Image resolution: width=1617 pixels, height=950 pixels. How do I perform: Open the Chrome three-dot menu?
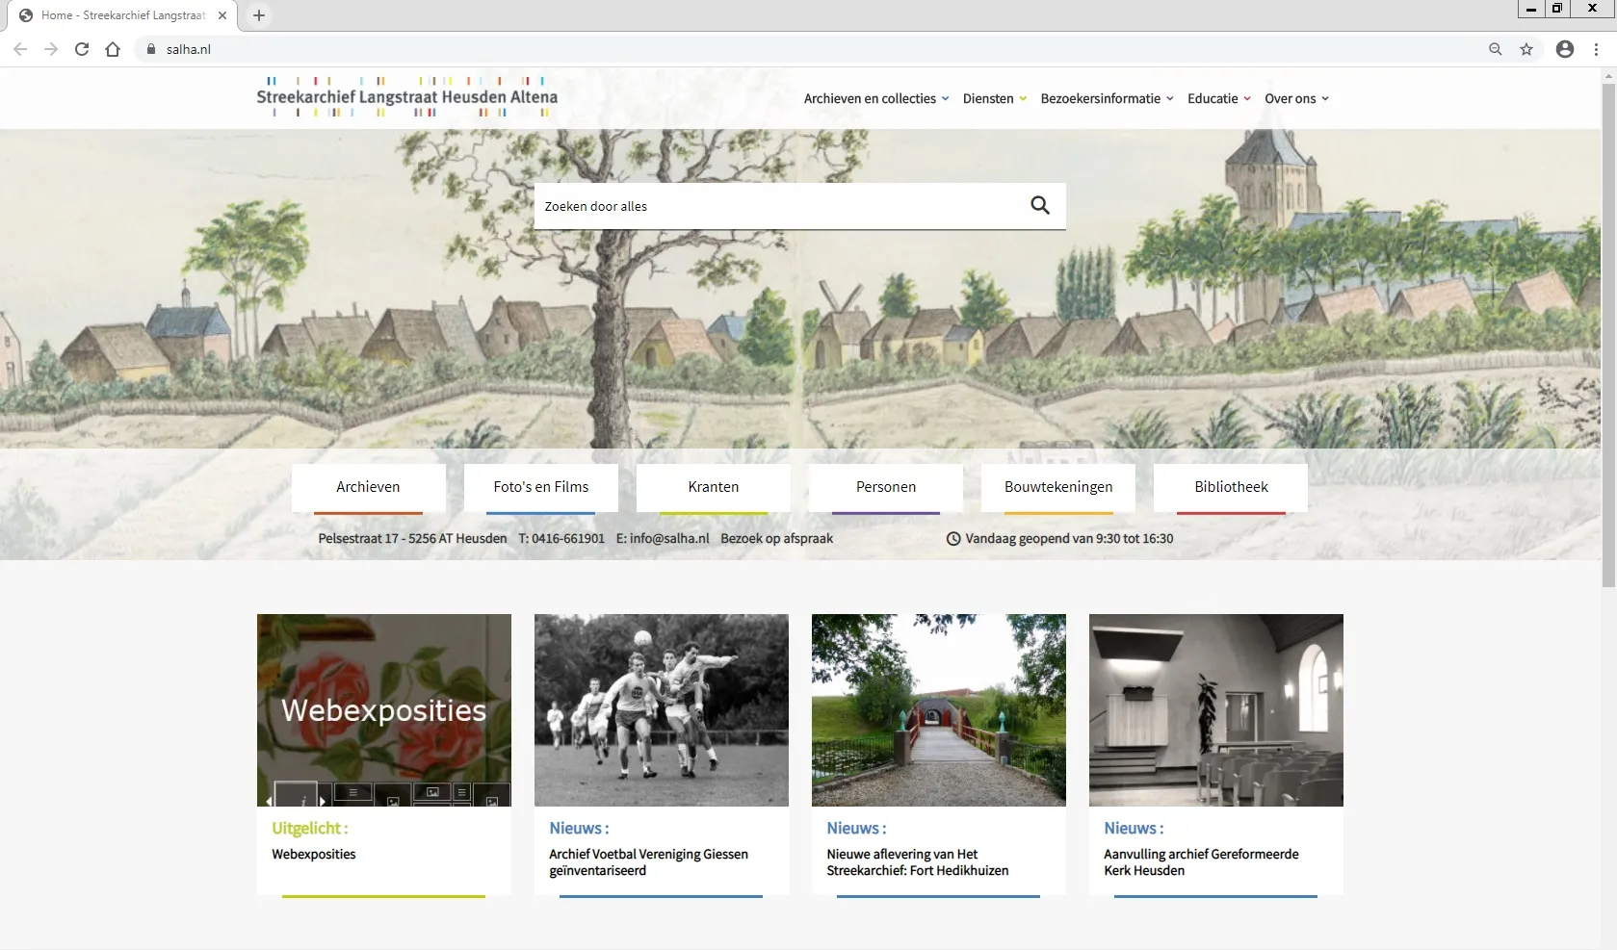(1596, 49)
